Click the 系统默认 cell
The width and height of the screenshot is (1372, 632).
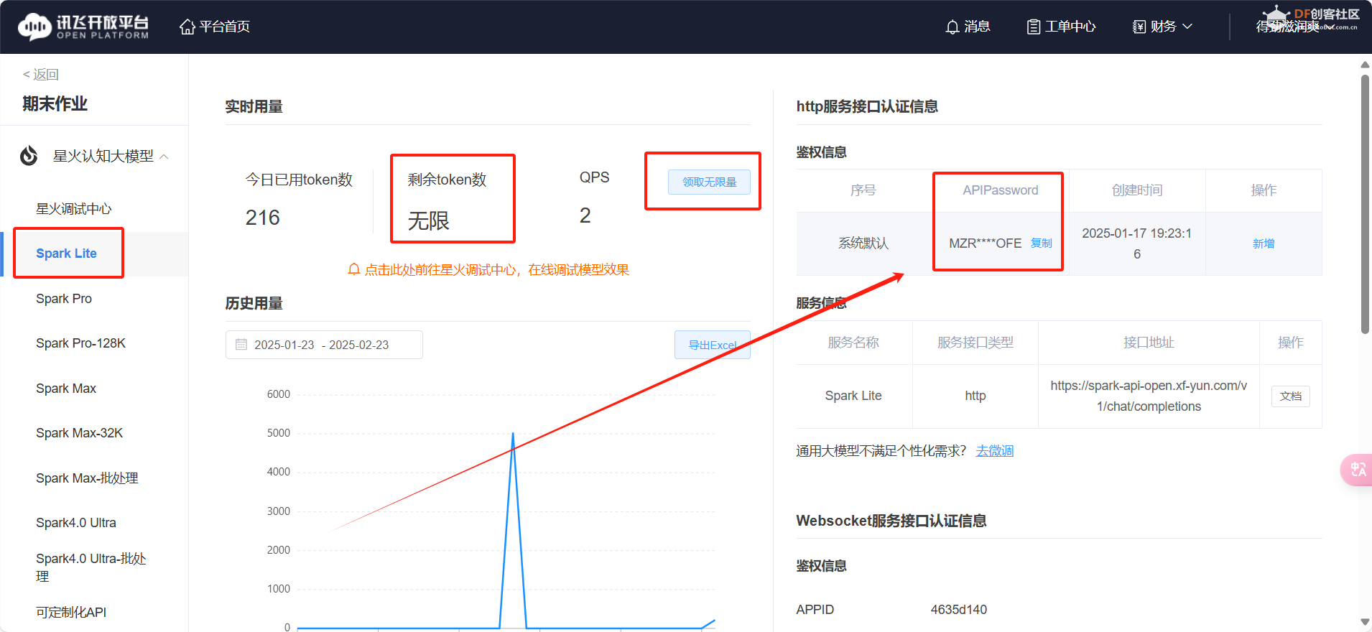[863, 243]
